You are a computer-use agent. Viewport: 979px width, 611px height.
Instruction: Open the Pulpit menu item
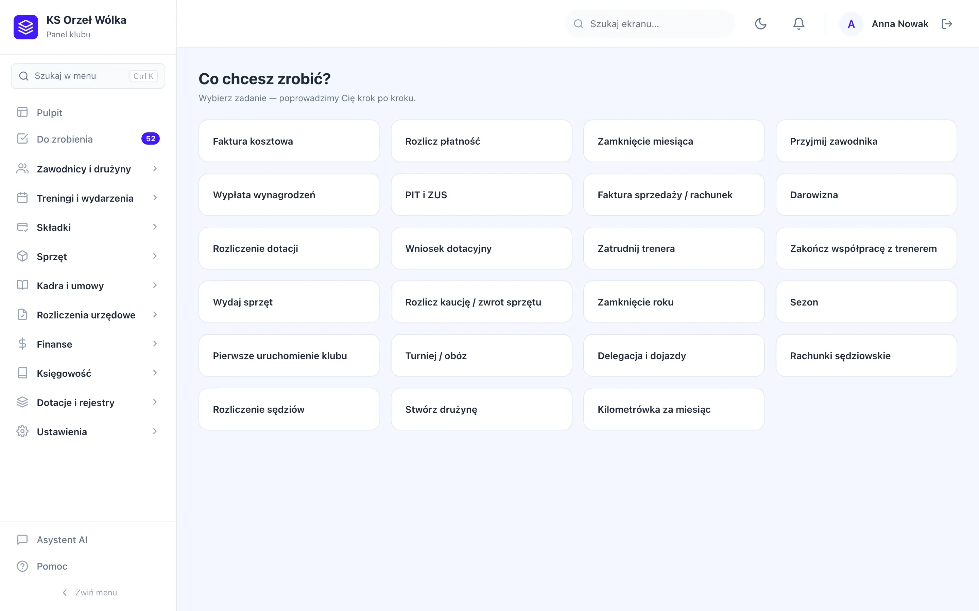coord(88,112)
